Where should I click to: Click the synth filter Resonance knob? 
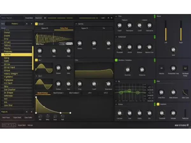pos(109,84)
